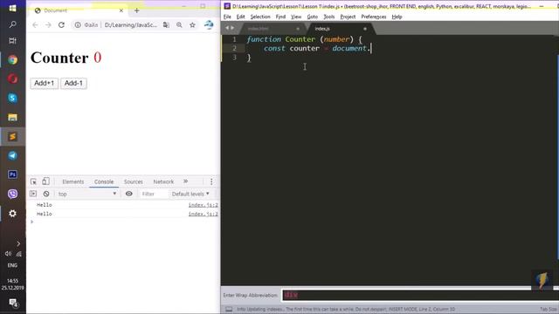Open Sublime File menu
This screenshot has height=314, width=559.
coord(227,17)
